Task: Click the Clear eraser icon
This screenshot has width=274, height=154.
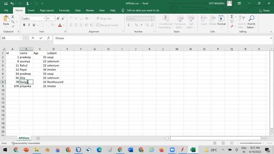Action: 232,27
